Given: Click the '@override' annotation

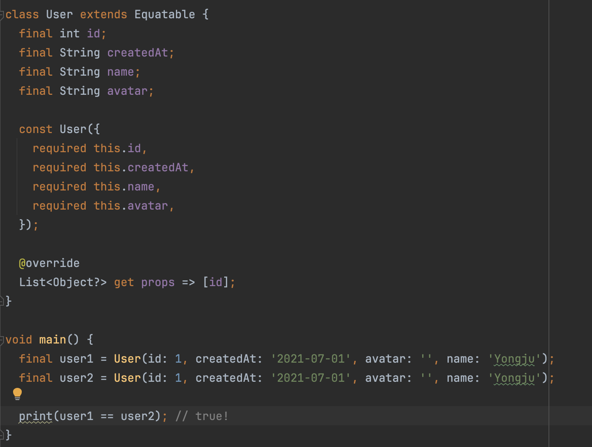Looking at the screenshot, I should [49, 263].
